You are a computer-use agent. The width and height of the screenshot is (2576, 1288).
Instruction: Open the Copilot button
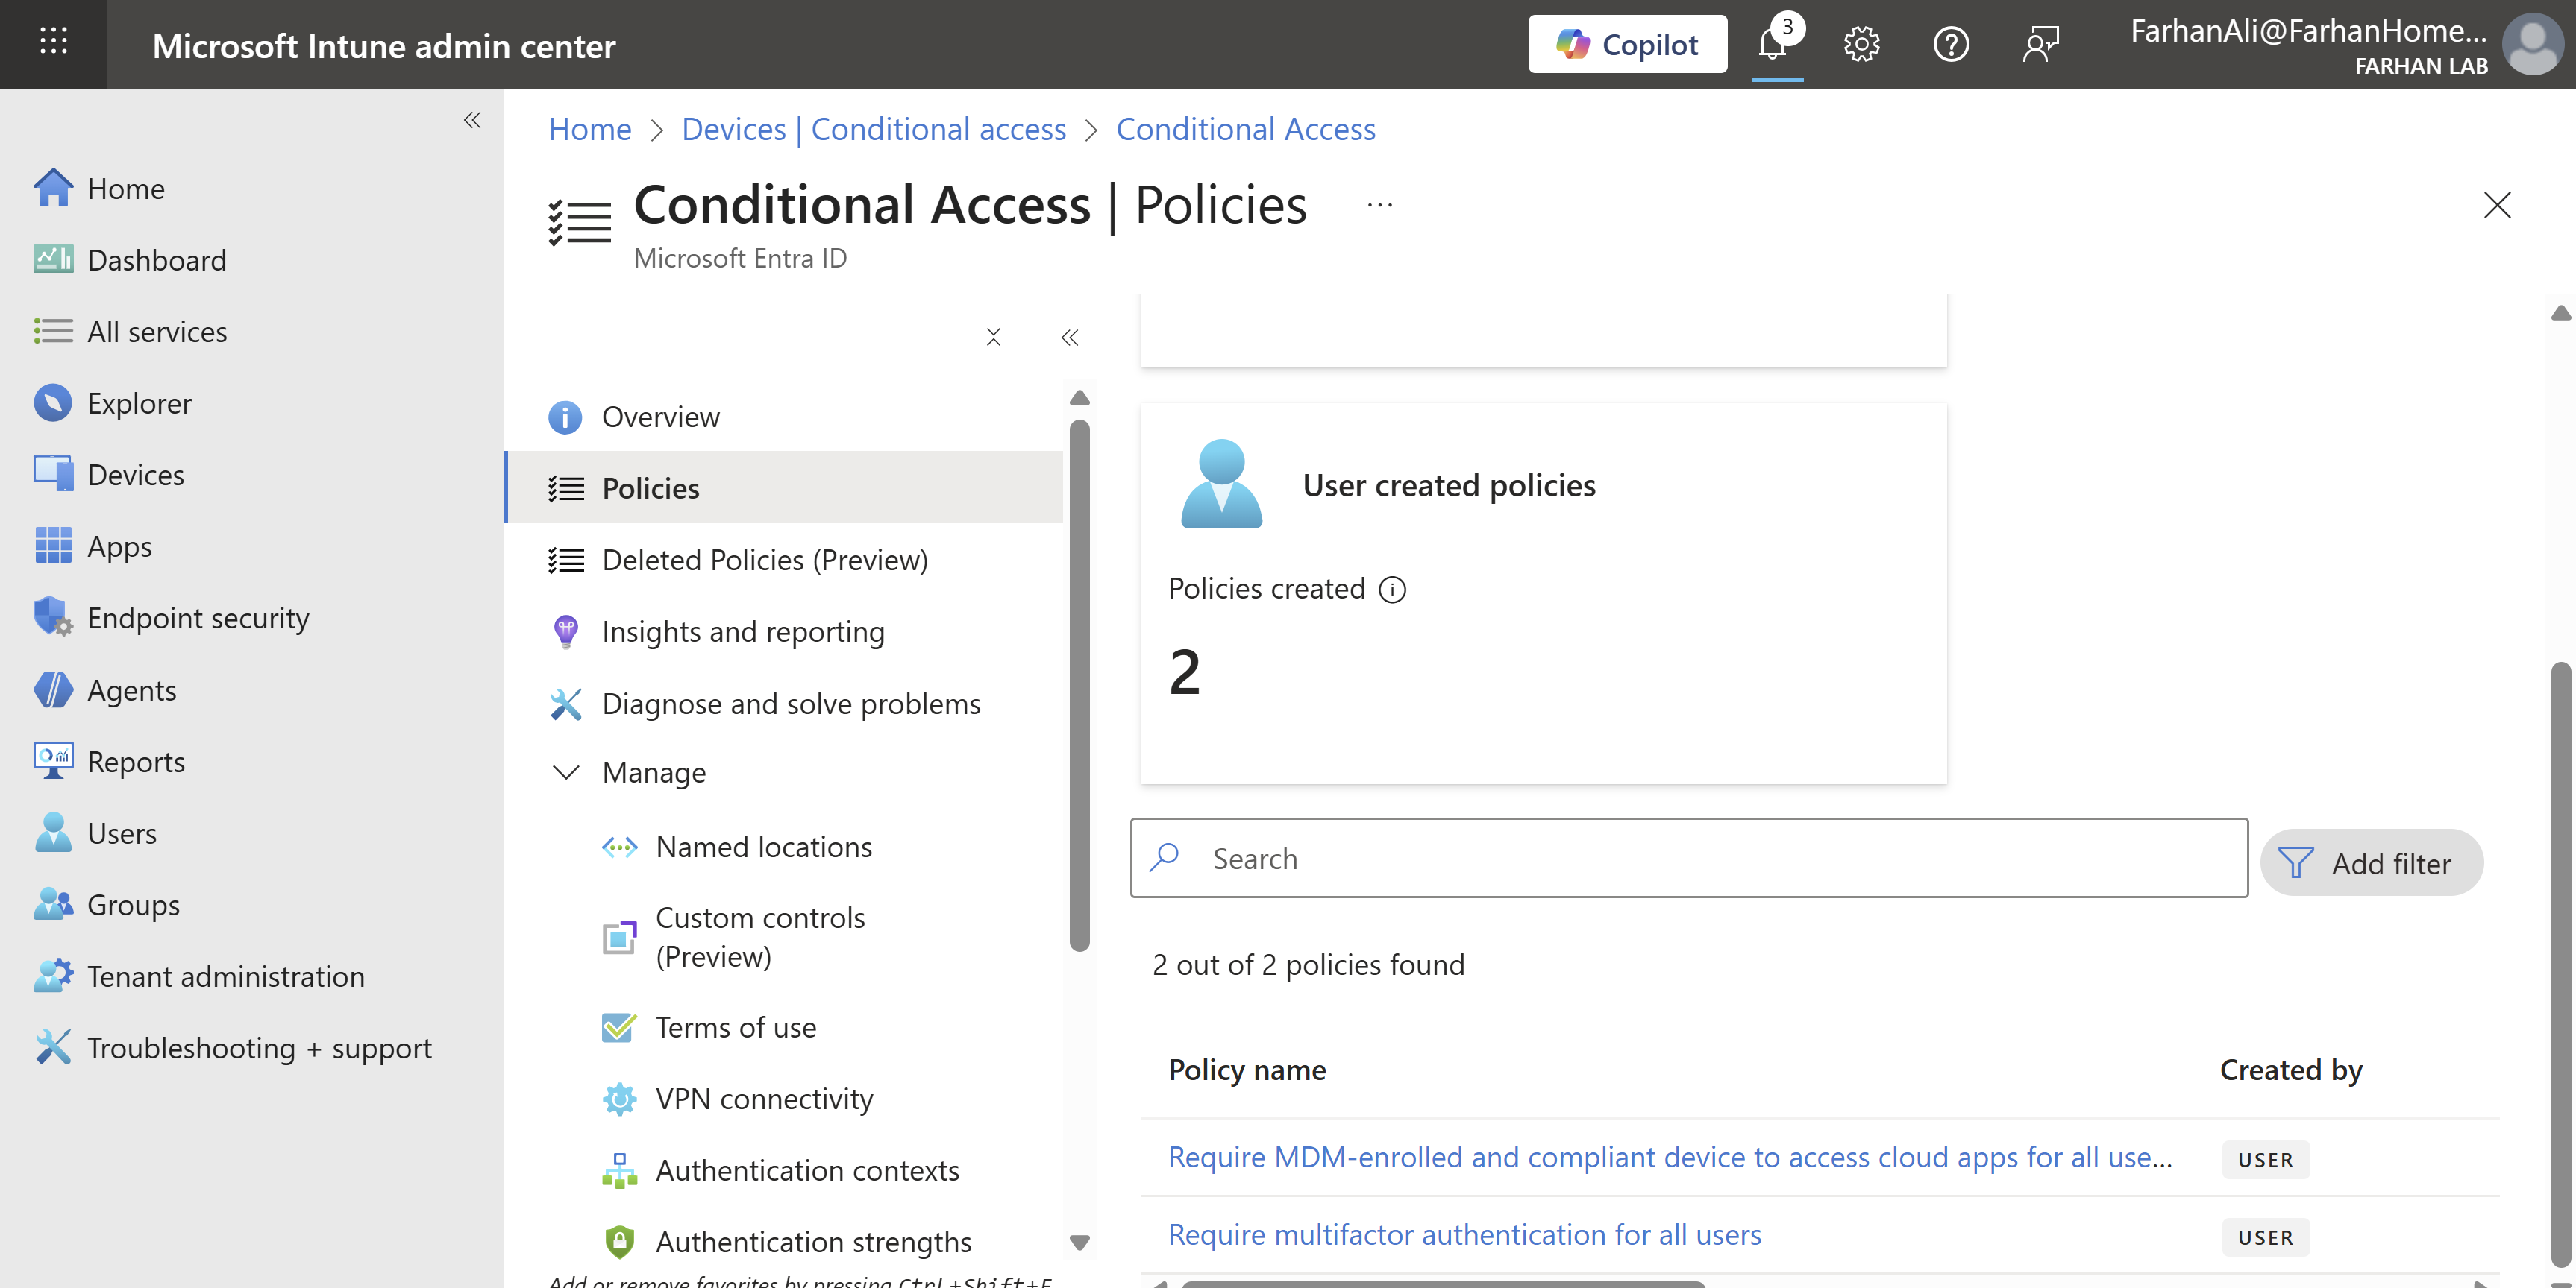(x=1627, y=44)
